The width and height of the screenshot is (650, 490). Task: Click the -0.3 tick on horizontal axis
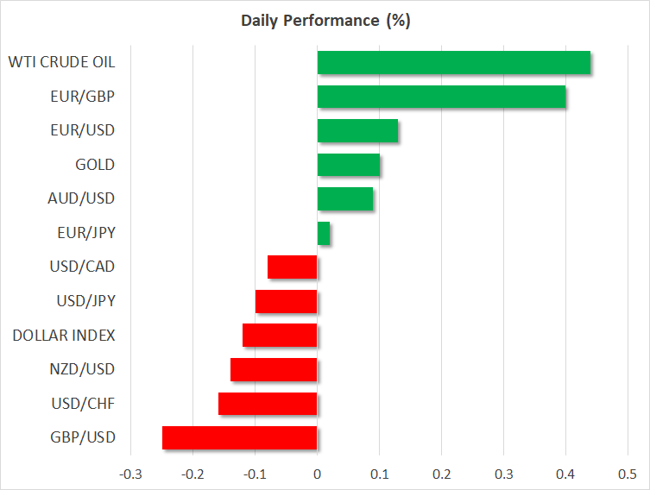[x=130, y=474]
